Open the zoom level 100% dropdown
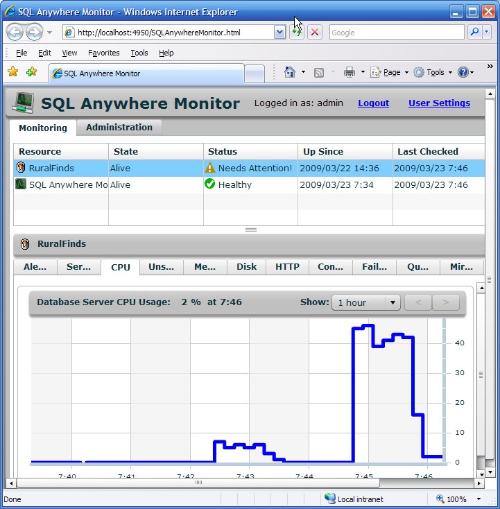This screenshot has width=500, height=509. point(479,499)
